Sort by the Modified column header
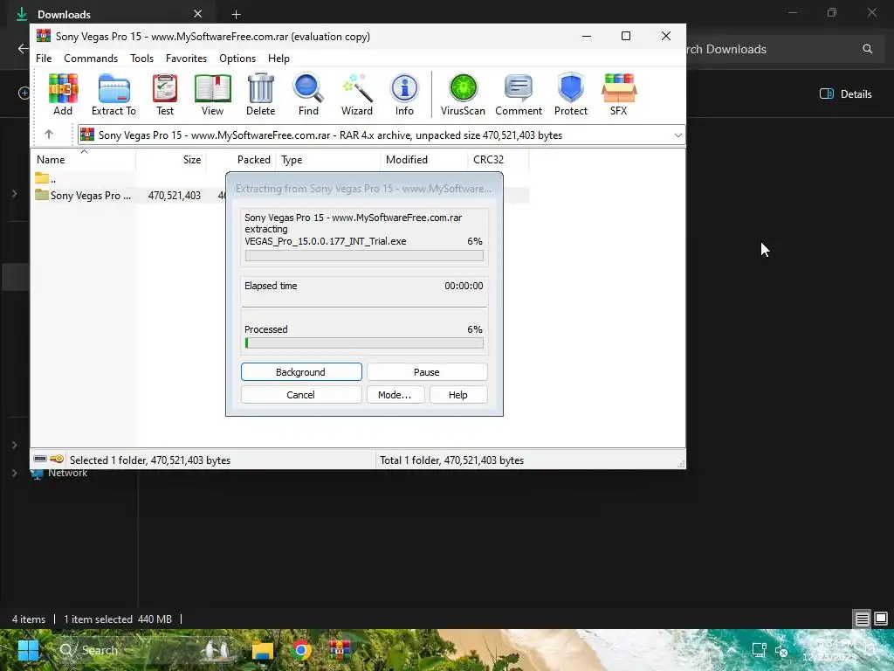This screenshot has width=894, height=671. point(424,160)
